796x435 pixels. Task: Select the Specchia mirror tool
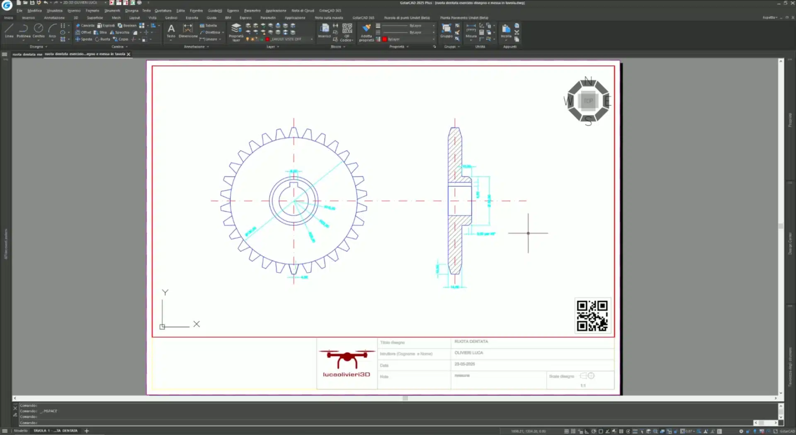pos(120,32)
